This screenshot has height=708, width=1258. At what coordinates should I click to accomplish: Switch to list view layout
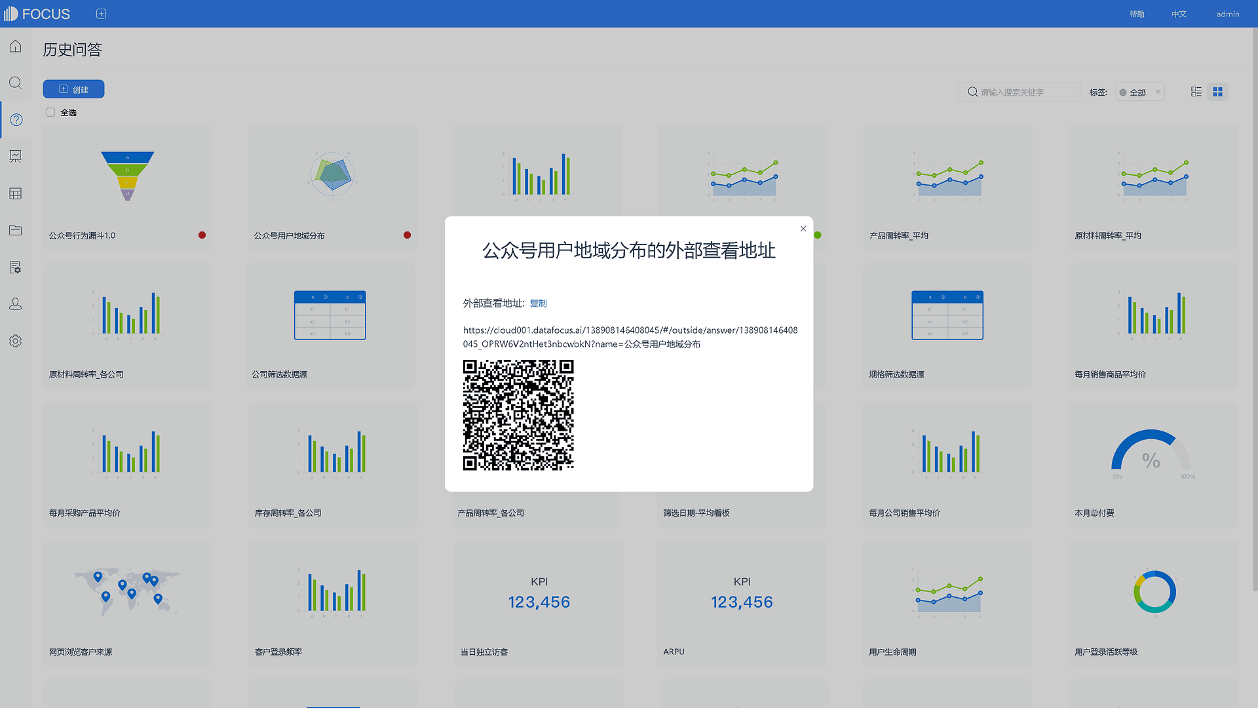click(x=1196, y=92)
